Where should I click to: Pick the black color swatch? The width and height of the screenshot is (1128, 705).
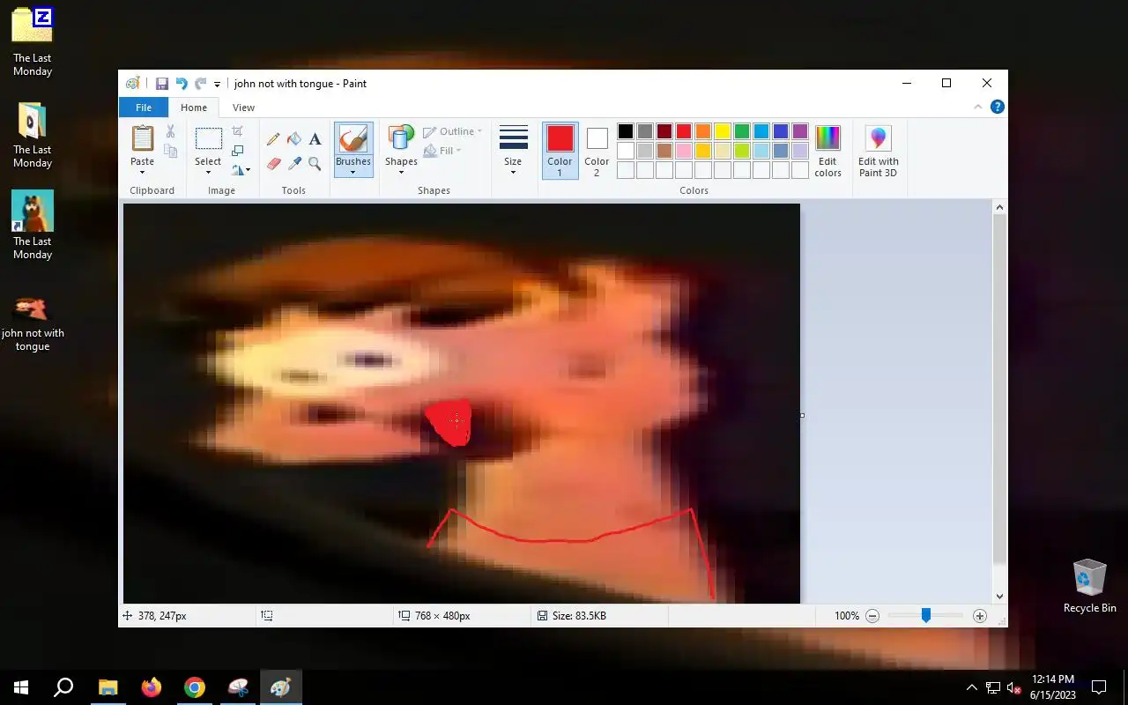coord(625,131)
